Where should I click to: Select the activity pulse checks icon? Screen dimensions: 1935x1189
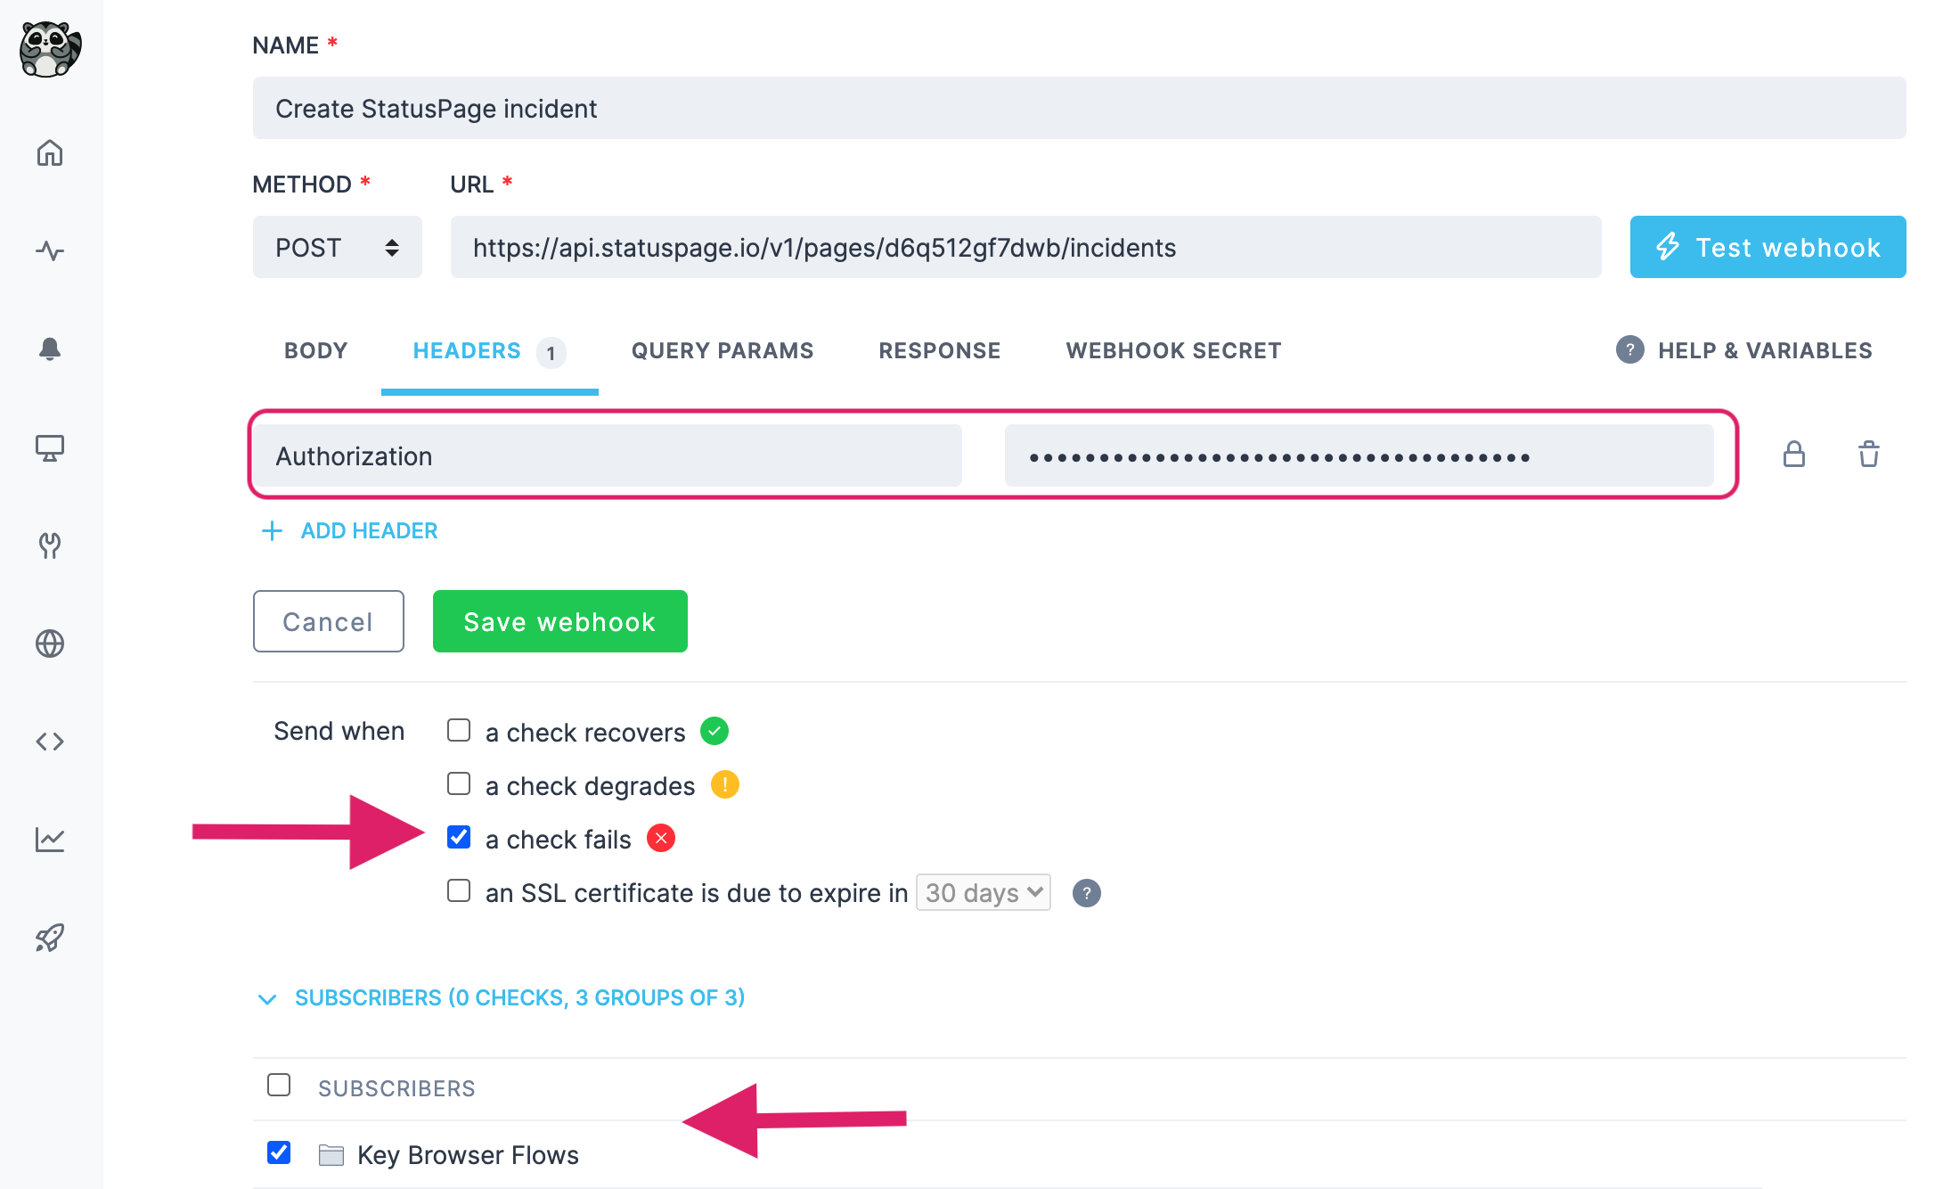tap(50, 250)
